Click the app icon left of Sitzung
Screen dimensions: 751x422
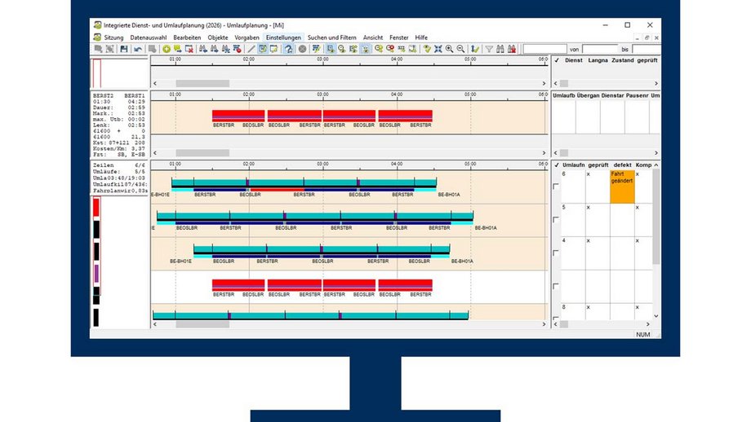(x=98, y=37)
